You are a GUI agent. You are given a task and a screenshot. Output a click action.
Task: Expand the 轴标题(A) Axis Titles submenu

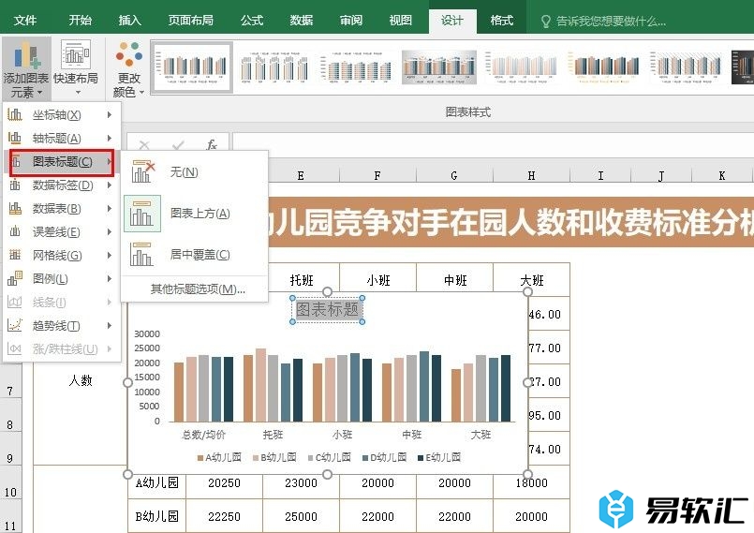62,139
